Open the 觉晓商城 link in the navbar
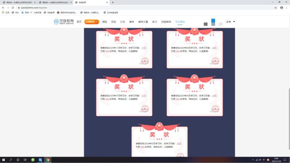Image resolution: width=290 pixels, height=163 pixels. [x=166, y=22]
